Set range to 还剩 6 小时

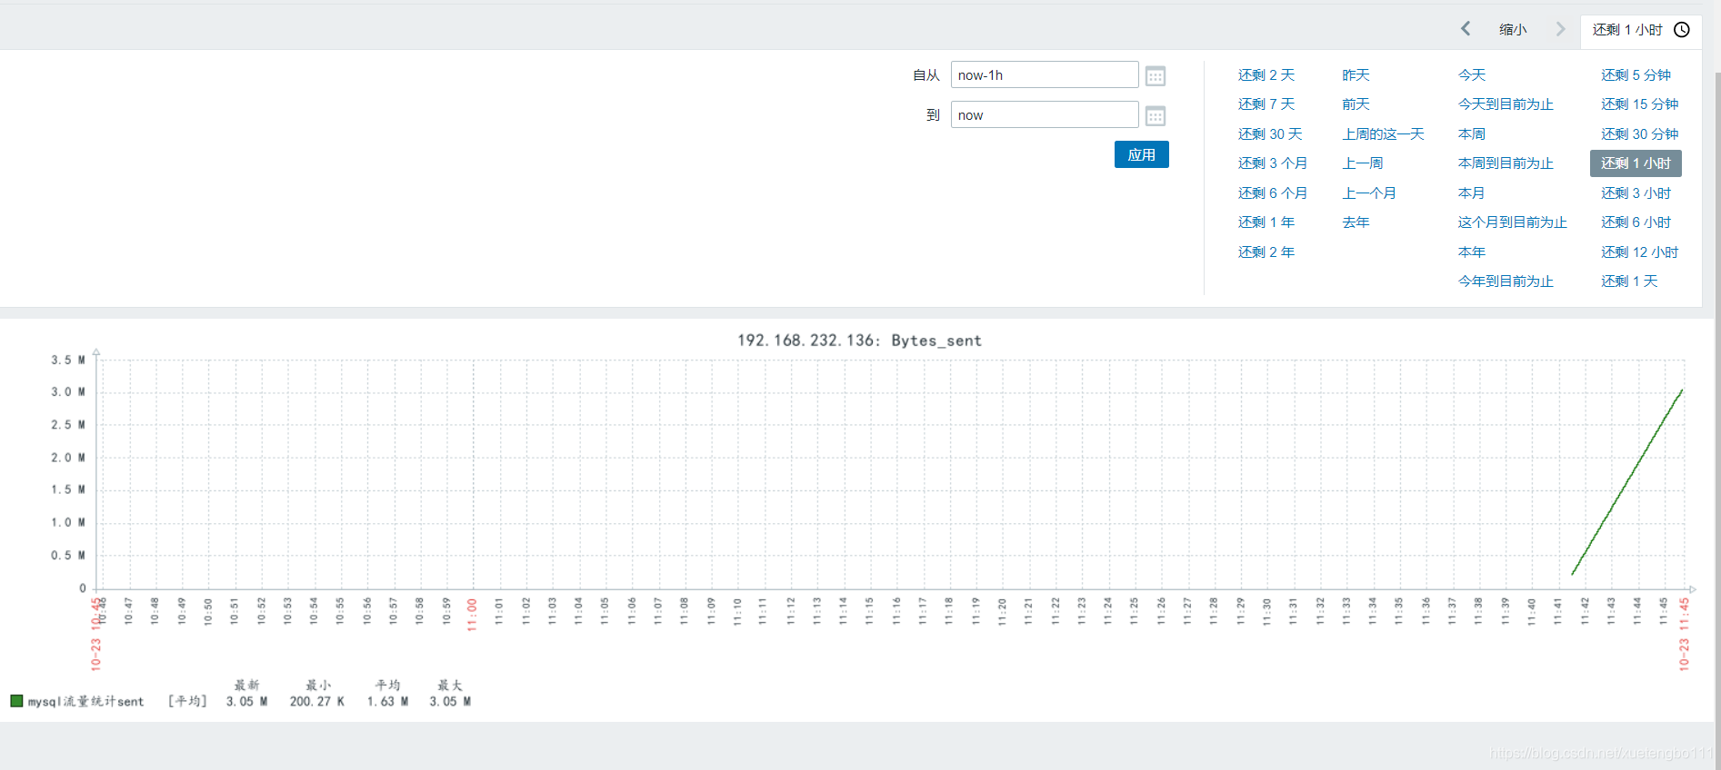pos(1636,222)
